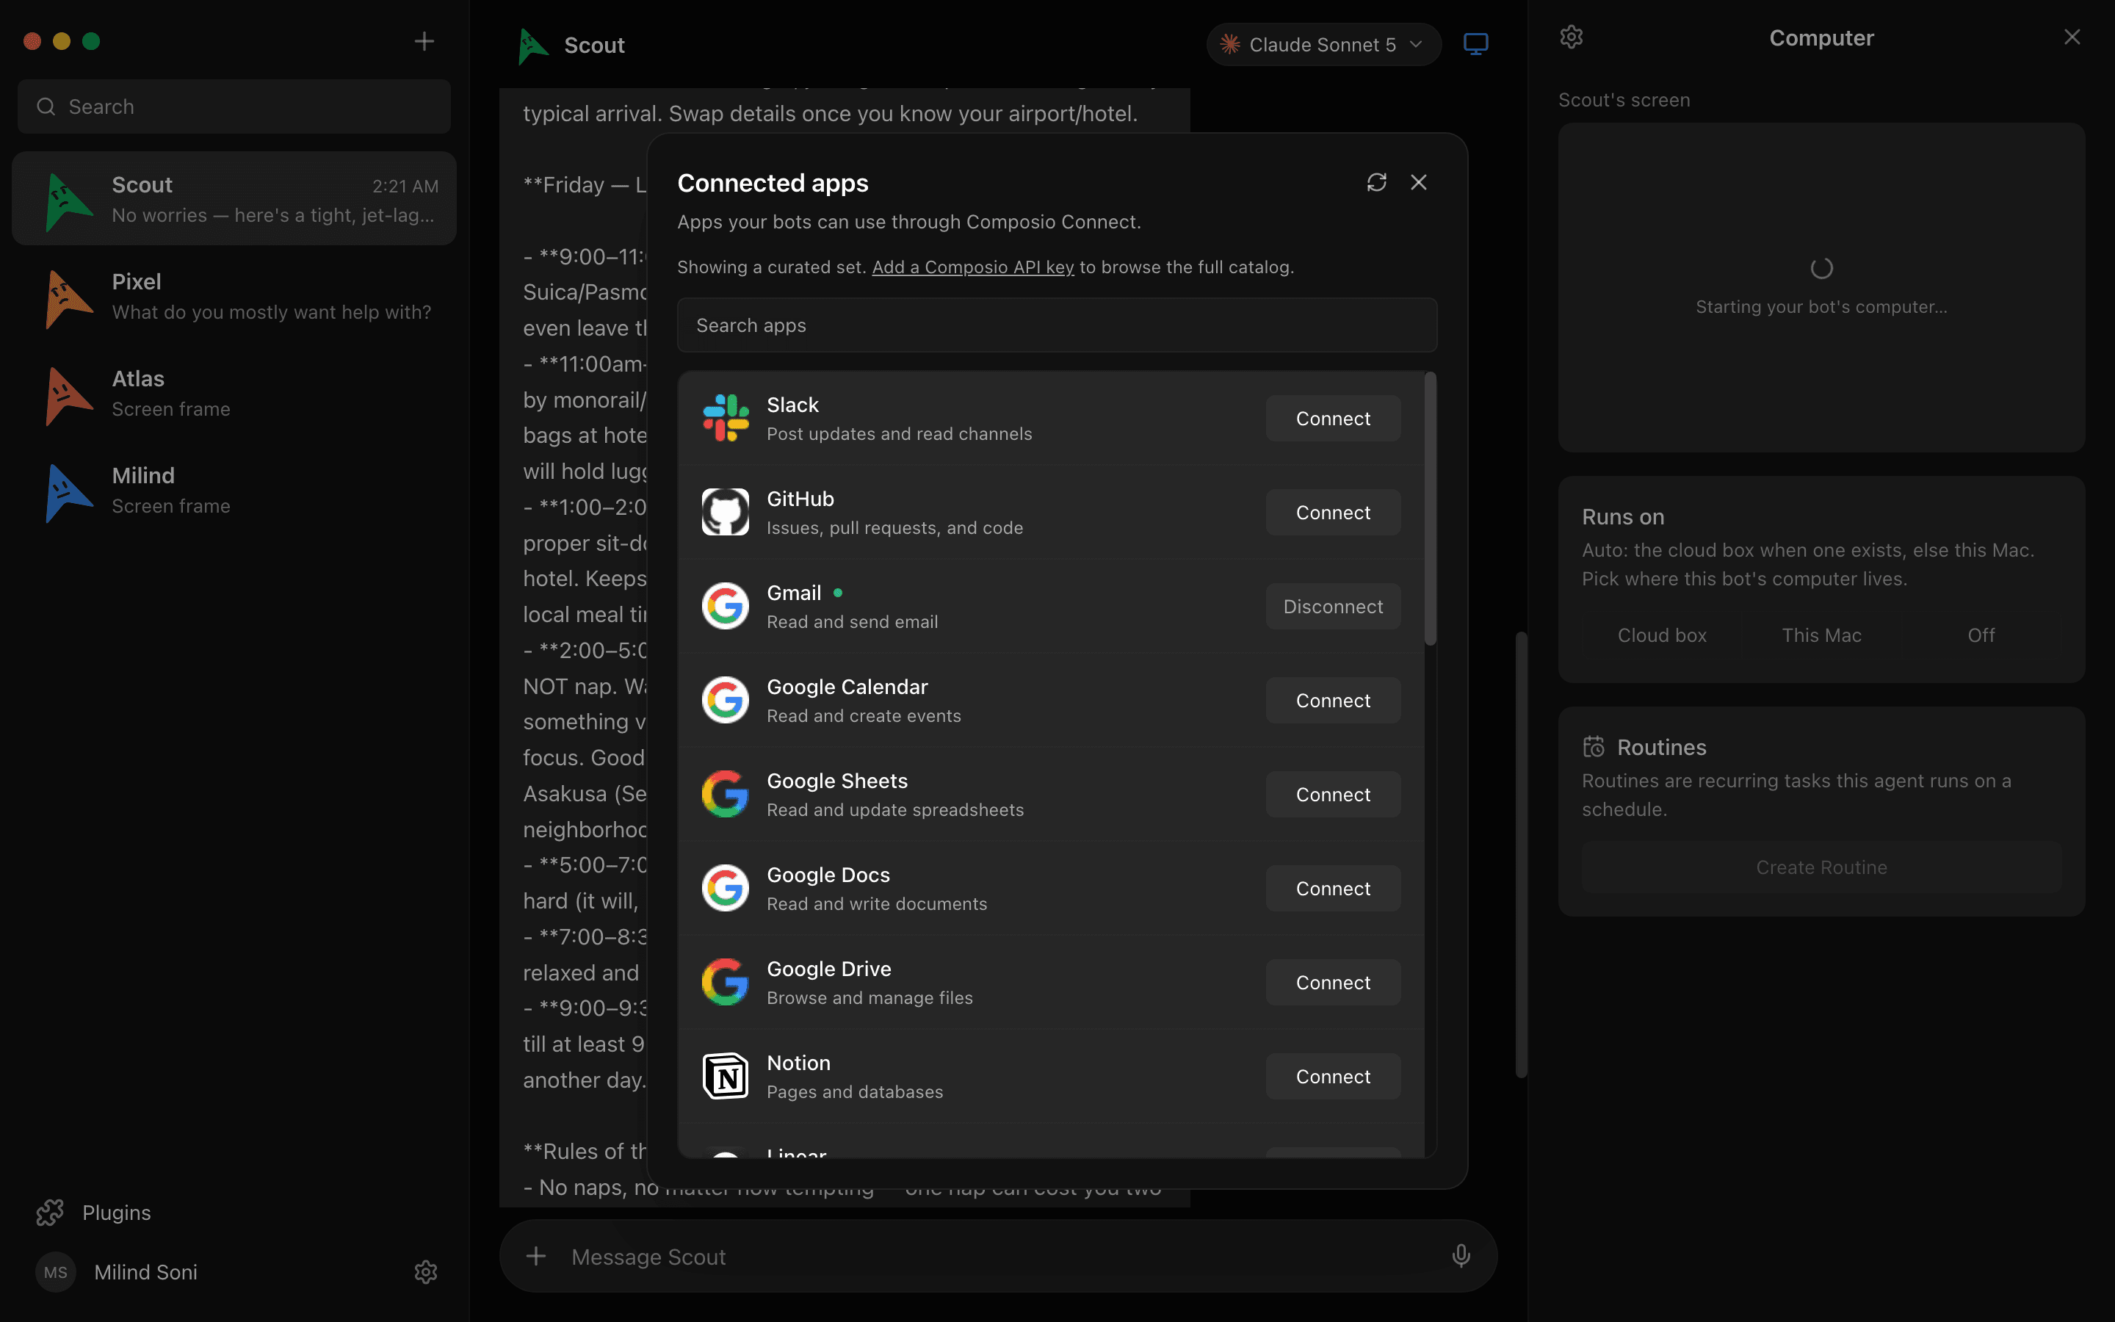Focus the sidebar Search field

click(x=234, y=106)
